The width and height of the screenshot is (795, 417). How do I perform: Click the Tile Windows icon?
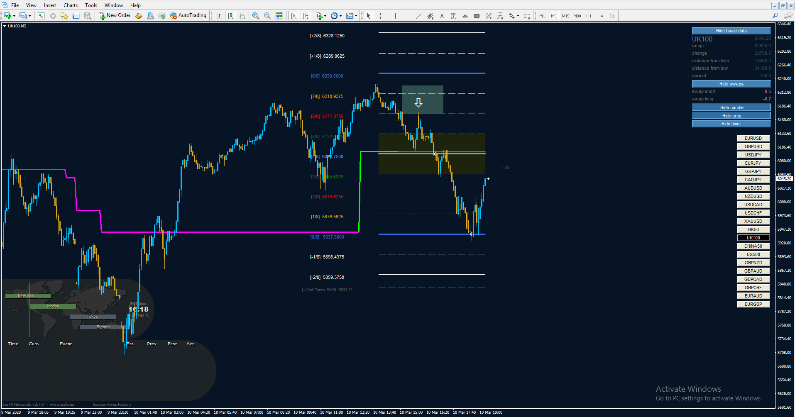(x=279, y=16)
